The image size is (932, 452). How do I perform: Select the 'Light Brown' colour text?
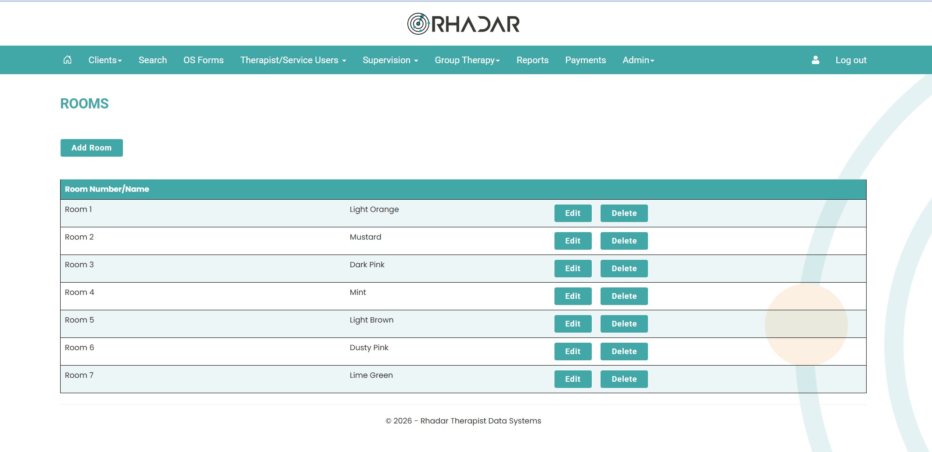tap(372, 320)
